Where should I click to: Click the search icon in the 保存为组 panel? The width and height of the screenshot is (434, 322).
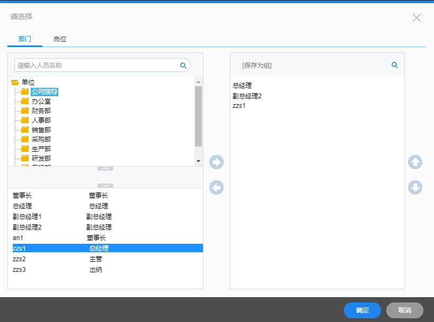(x=394, y=65)
